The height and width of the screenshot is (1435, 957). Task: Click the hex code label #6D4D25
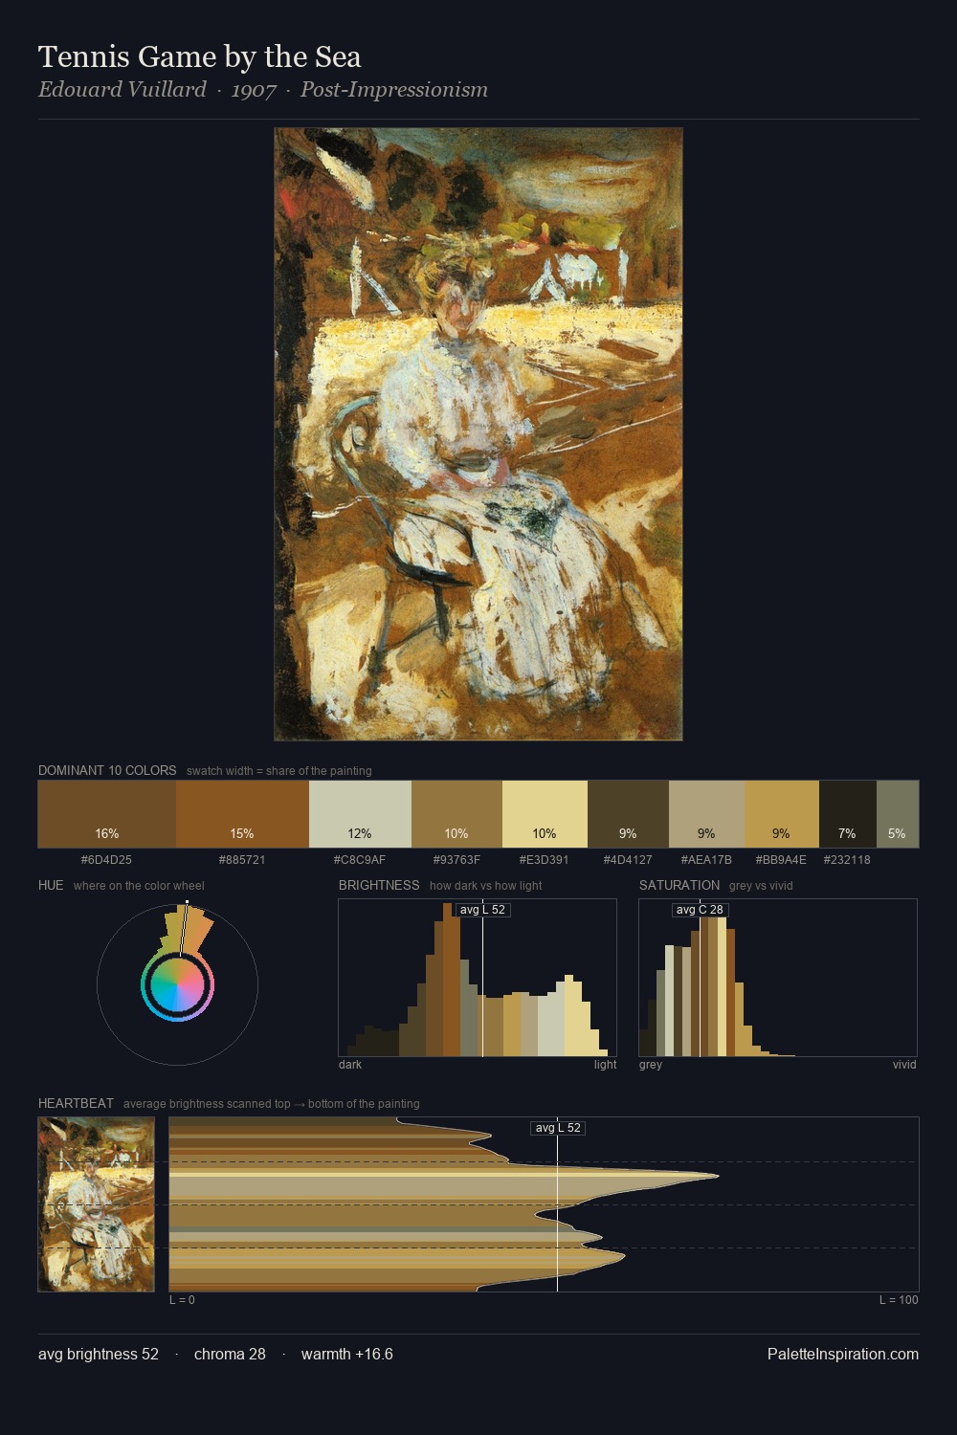point(106,860)
